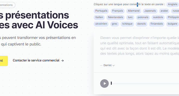Select the Philippin language chip

pyautogui.click(x=173, y=17)
